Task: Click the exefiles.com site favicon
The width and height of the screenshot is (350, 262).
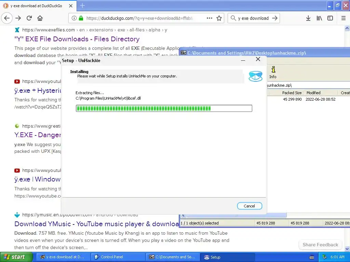Action: (17, 30)
